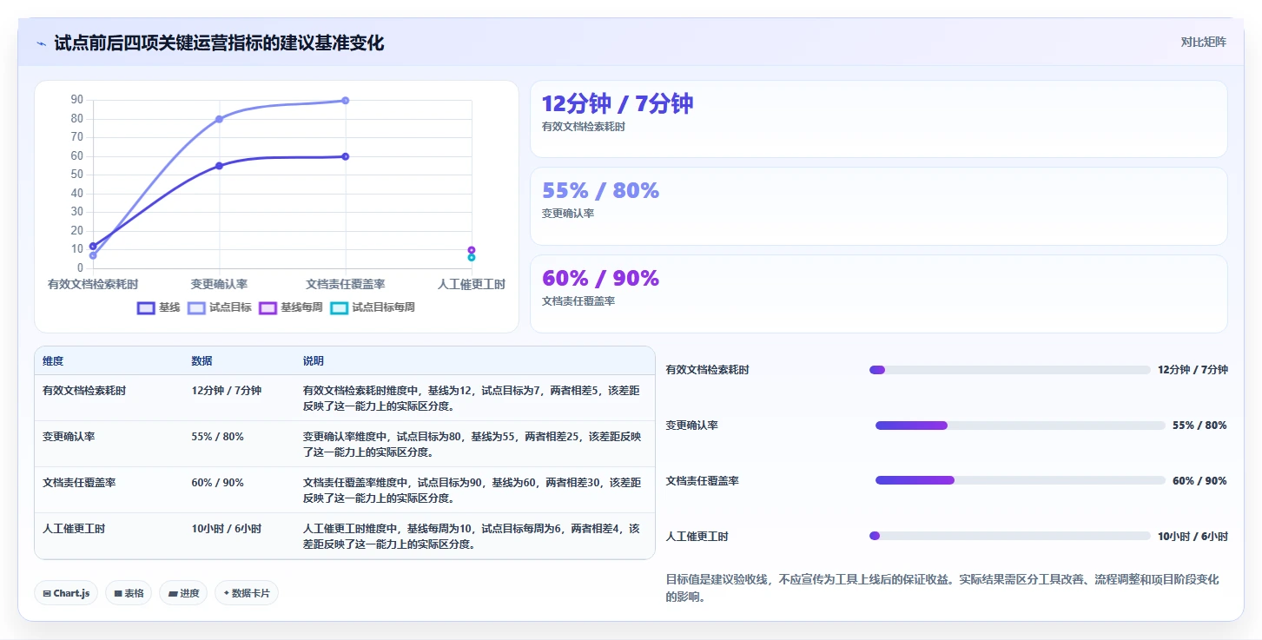1262x640 pixels.
Task: Click the 基线 point at 变更确认率
Action: [219, 166]
